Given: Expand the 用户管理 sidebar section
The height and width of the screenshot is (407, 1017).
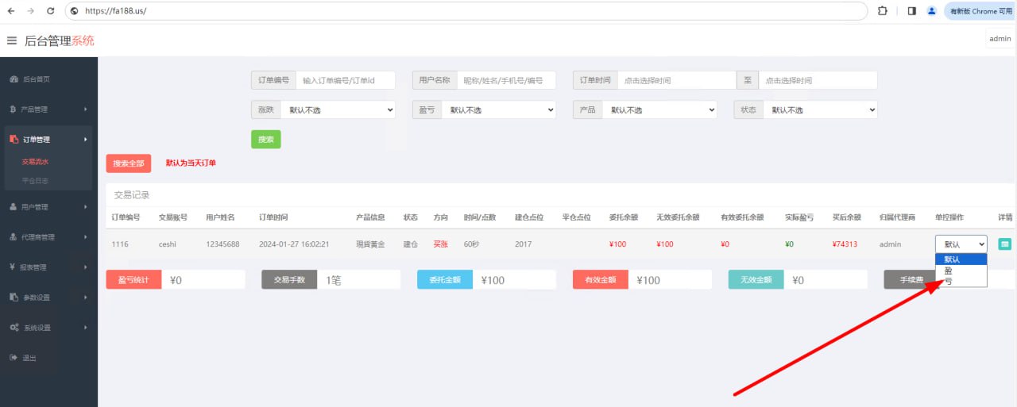Looking at the screenshot, I should click(x=48, y=207).
